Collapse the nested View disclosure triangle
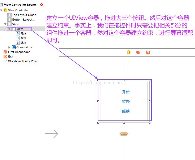Screen dimensions: 195x160 tap(9, 29)
